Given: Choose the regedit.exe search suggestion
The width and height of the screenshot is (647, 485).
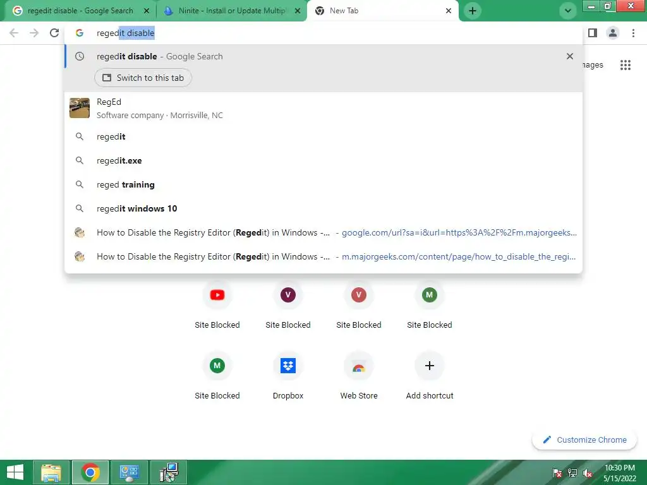Looking at the screenshot, I should click(x=323, y=160).
